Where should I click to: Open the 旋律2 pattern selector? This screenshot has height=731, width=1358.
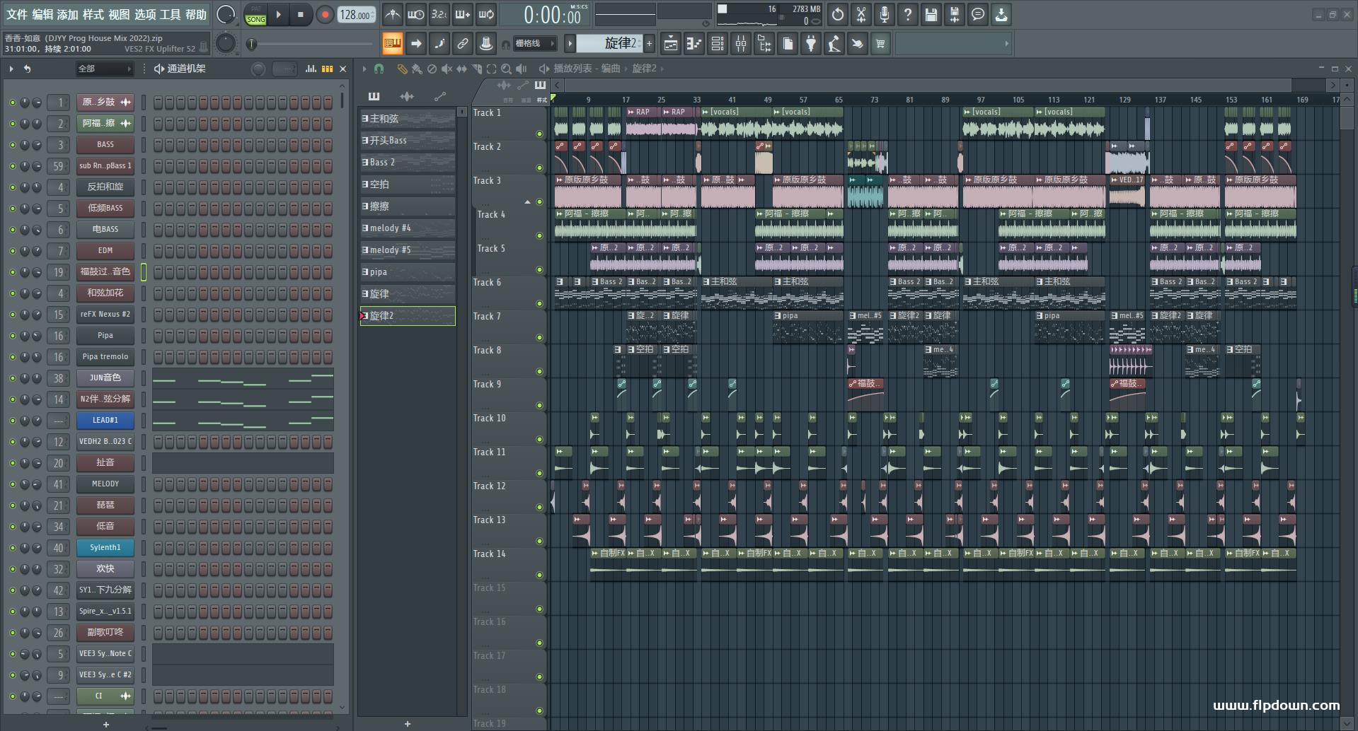point(609,44)
